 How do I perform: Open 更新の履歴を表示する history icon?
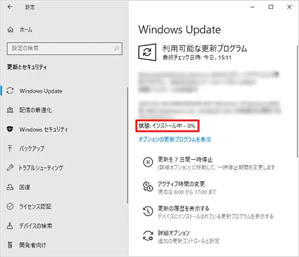(148, 211)
